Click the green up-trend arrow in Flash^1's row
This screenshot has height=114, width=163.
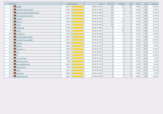[x=71, y=22]
